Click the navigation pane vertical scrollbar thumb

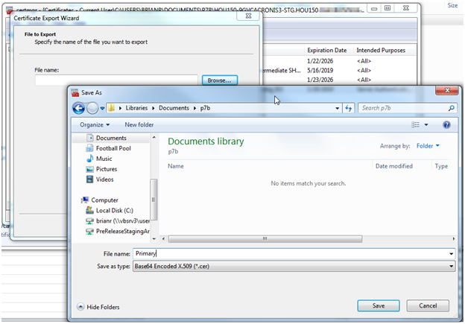tap(154, 200)
